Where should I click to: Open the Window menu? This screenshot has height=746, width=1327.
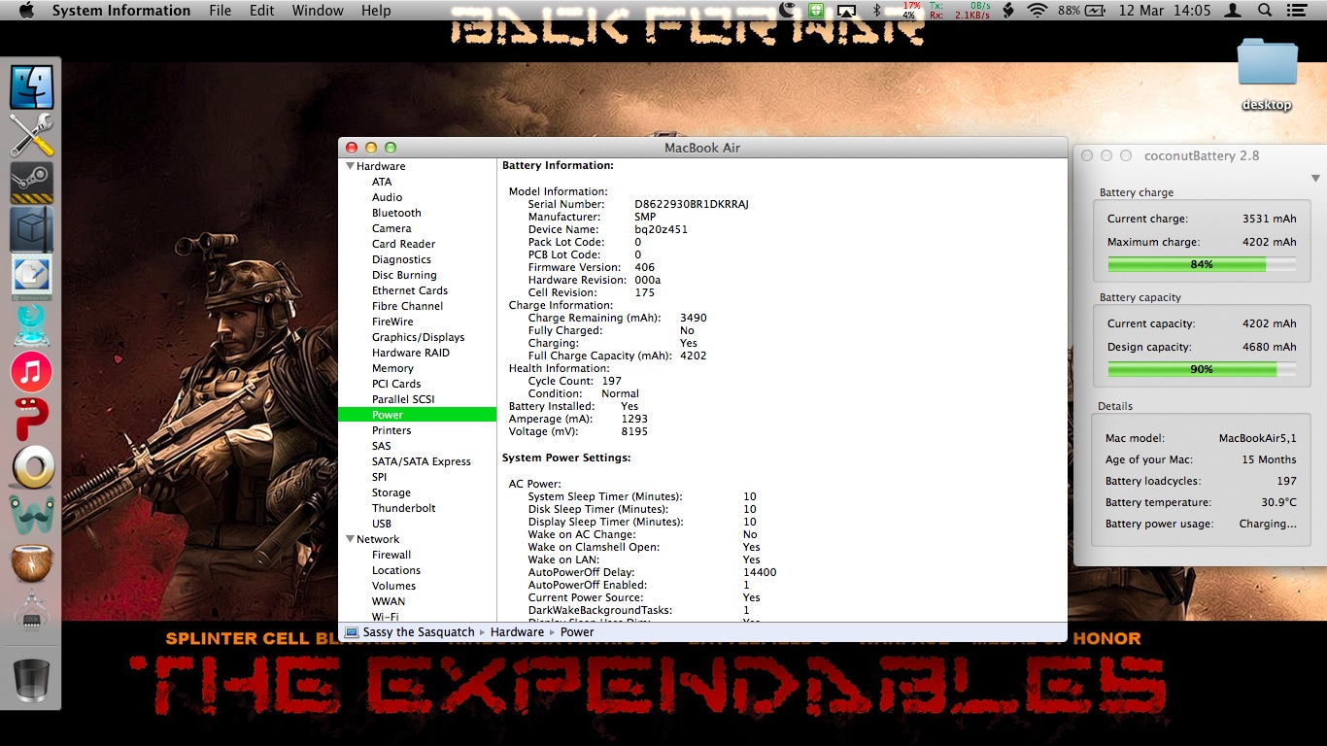pos(318,11)
